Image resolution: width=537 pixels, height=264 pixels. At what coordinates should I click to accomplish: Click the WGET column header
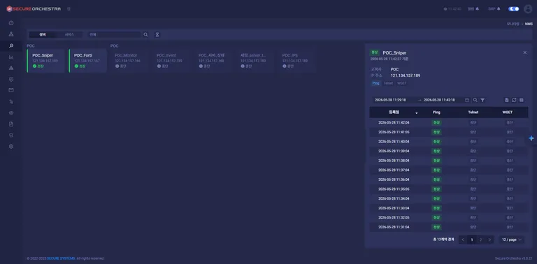tap(508, 112)
